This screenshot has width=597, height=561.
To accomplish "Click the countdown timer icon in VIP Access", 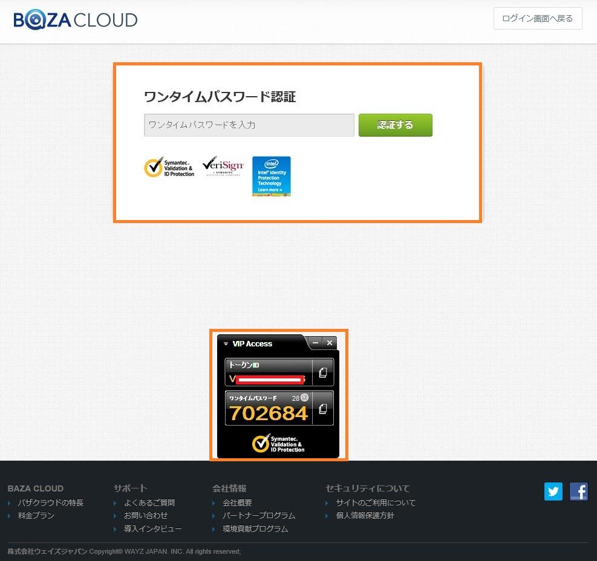I will pyautogui.click(x=305, y=398).
